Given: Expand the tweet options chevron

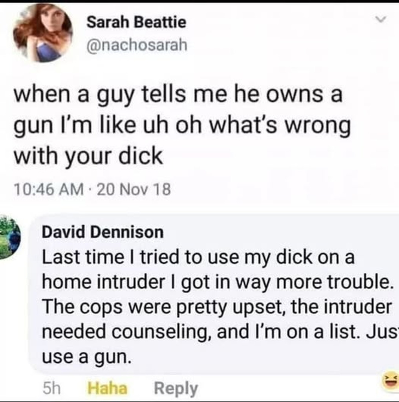Looking at the screenshot, I should click(x=381, y=19).
